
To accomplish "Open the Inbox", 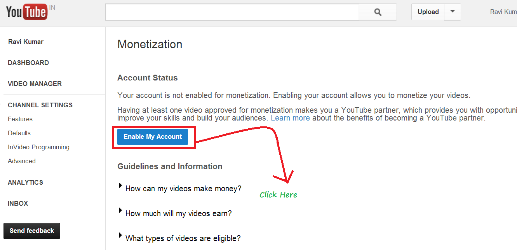I will (x=18, y=203).
